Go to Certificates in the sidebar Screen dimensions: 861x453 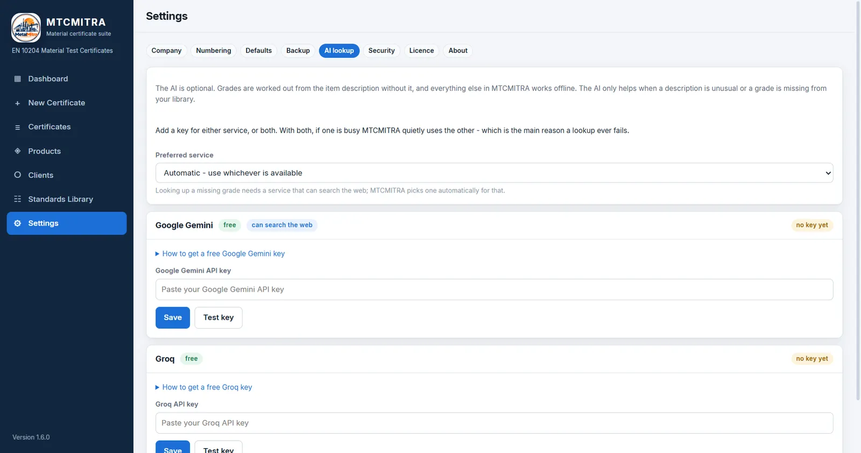(x=67, y=127)
